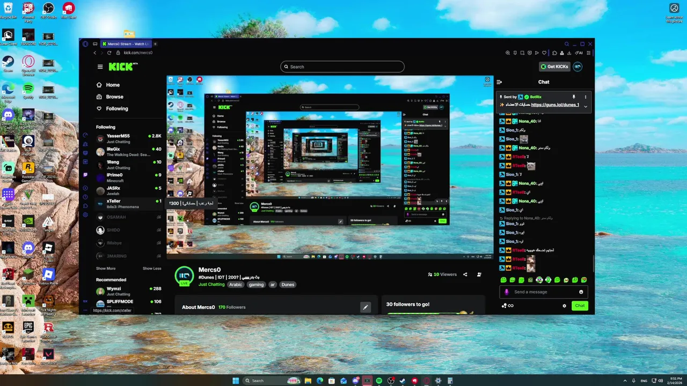Open Spotify from the taskbar
The image size is (687, 386).
tap(379, 381)
